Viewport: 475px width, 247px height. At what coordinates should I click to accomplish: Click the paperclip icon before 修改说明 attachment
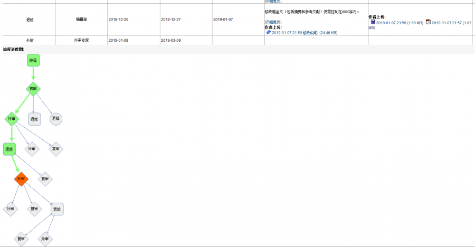(269, 32)
